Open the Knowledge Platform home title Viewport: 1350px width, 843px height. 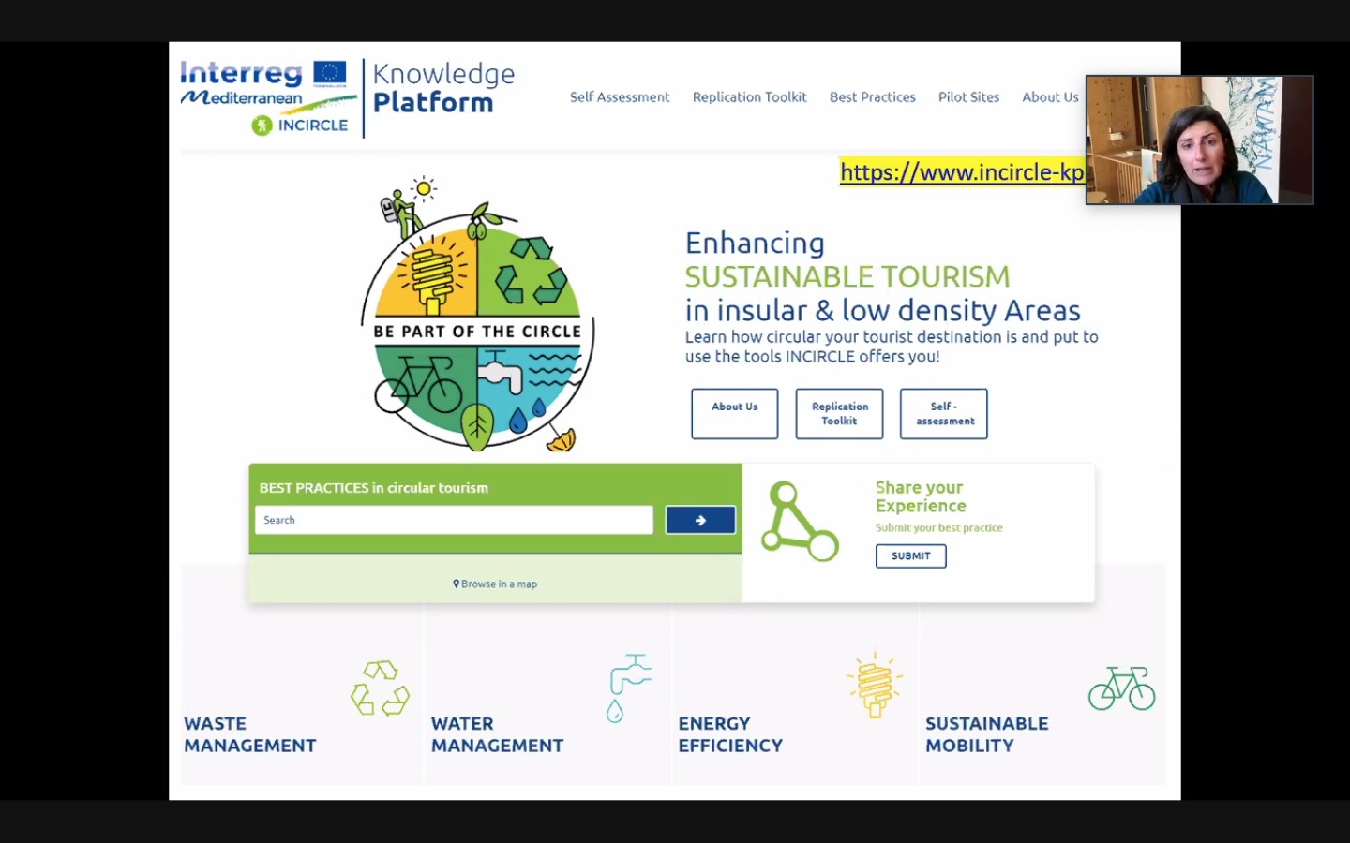[x=443, y=87]
